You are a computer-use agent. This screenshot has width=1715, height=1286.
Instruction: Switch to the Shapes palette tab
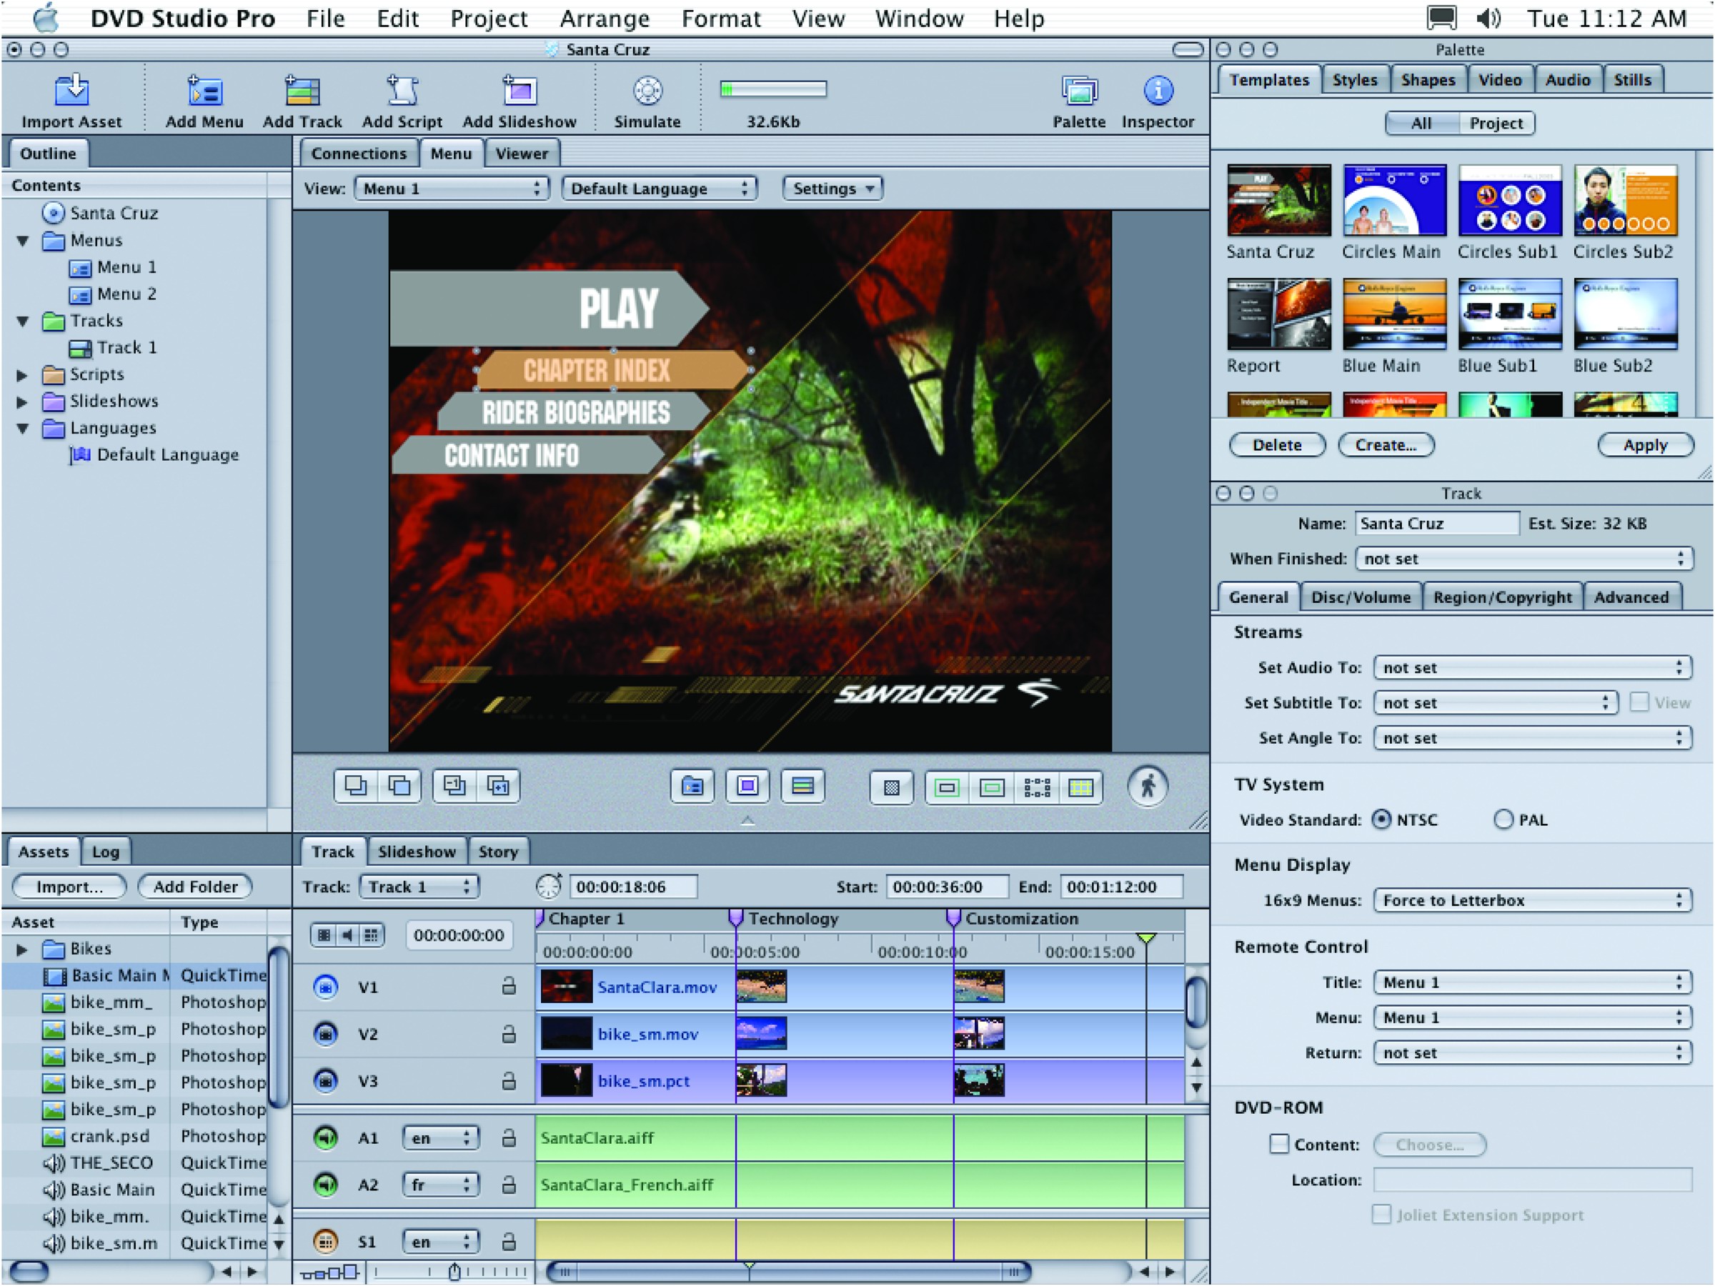1427,80
